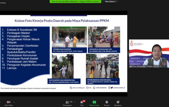Open the Participants panel icon
The image size is (169, 107).
[x=67, y=102]
